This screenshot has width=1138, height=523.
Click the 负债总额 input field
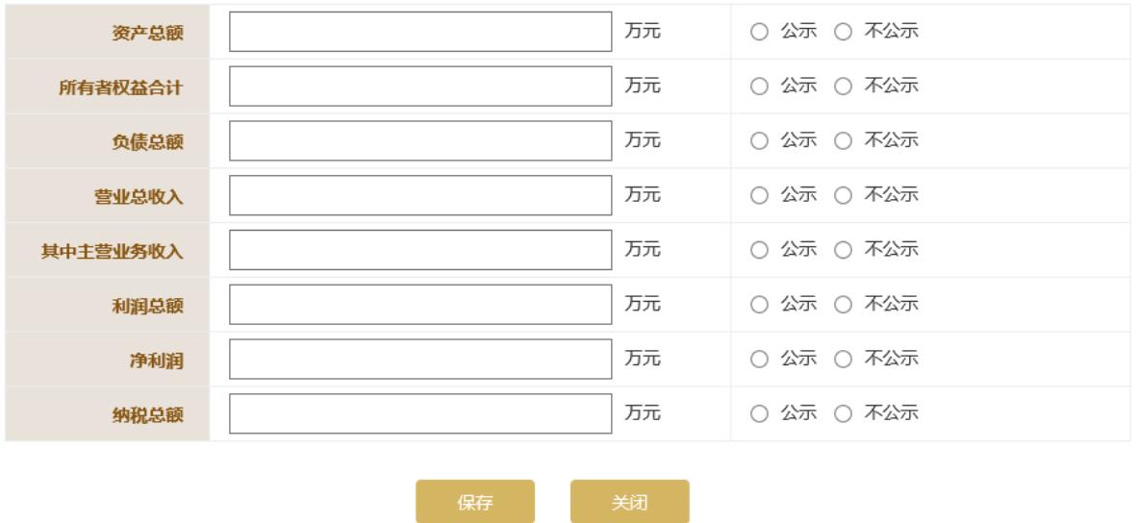point(420,141)
